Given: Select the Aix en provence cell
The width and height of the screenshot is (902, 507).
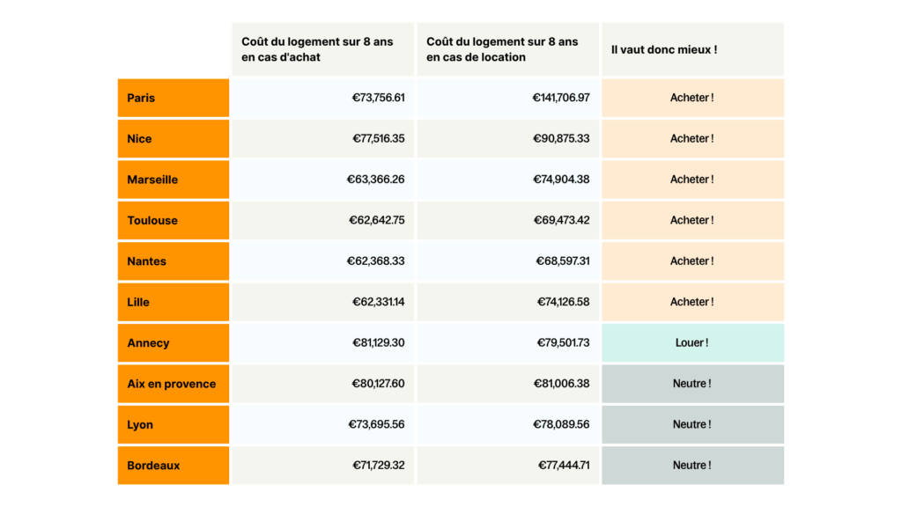Looking at the screenshot, I should pyautogui.click(x=173, y=384).
